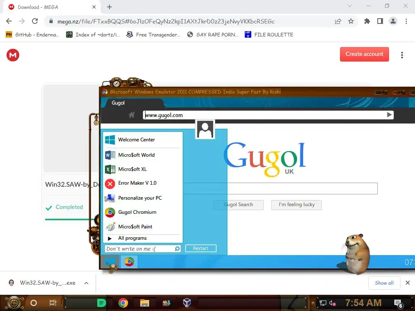Click the go arrow in Gugol address bar
Screen dimensions: 415x311
tap(389, 115)
